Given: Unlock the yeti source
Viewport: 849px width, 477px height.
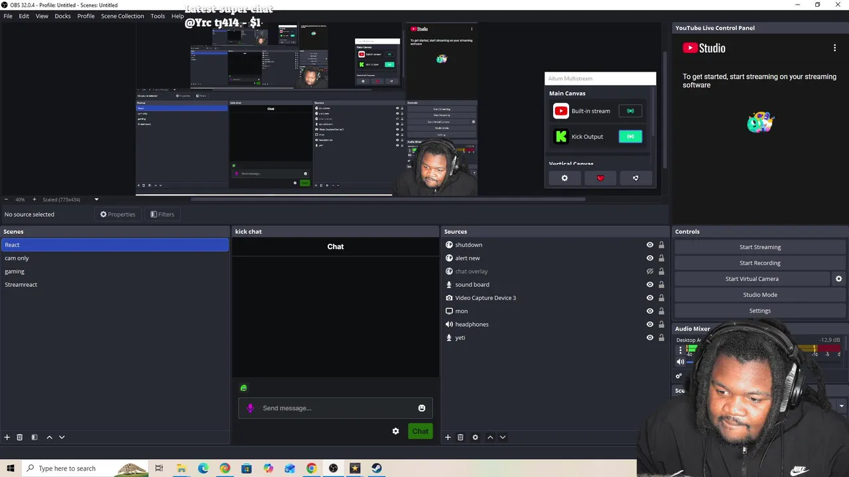Looking at the screenshot, I should pyautogui.click(x=661, y=338).
